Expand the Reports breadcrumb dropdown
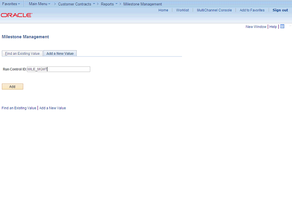Image resolution: width=292 pixels, height=219 pixels. click(109, 4)
